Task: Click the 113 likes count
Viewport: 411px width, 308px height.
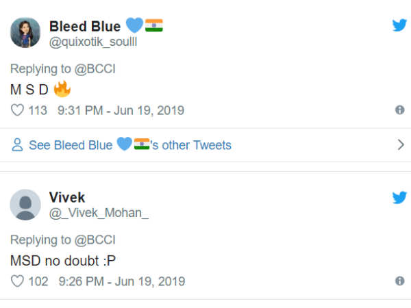Action: (x=38, y=110)
